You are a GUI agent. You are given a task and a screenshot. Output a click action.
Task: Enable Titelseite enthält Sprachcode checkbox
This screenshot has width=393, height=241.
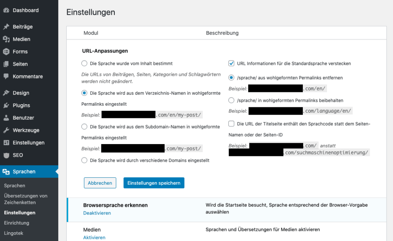(x=231, y=124)
